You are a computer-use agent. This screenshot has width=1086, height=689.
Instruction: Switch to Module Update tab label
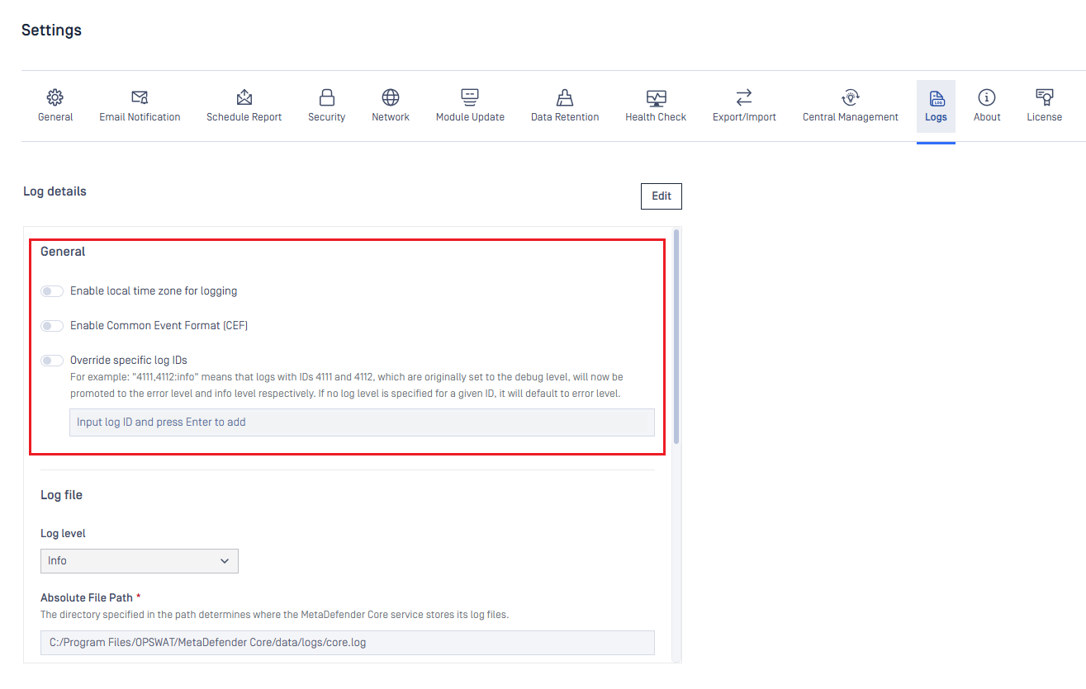(x=470, y=117)
